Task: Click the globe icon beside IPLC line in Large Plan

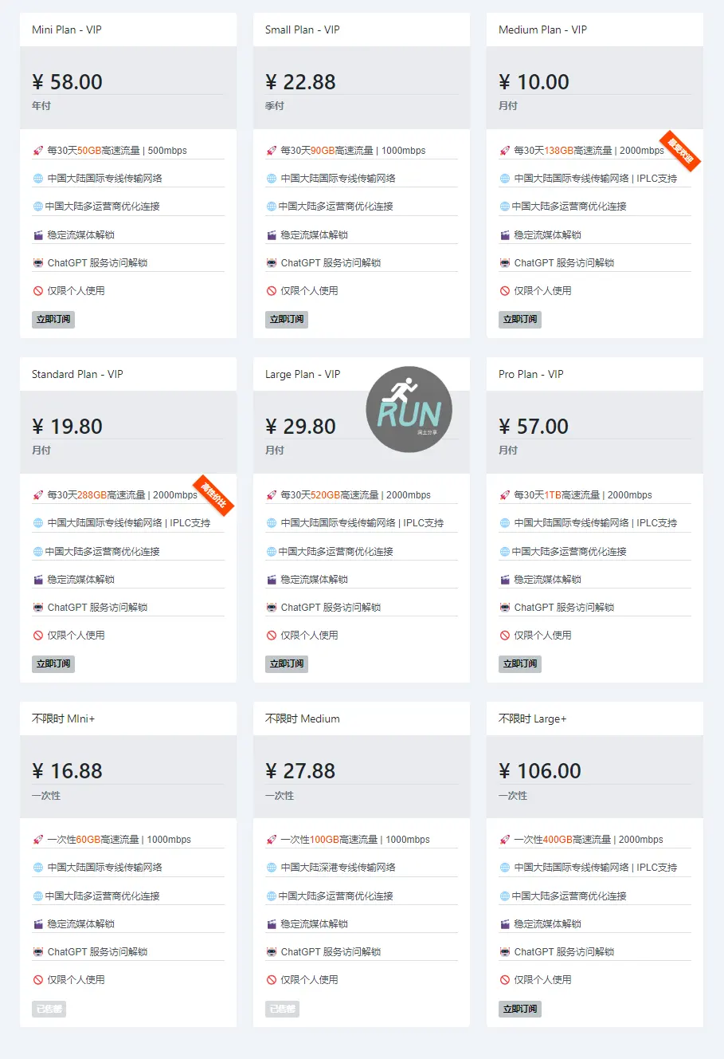Action: [x=272, y=523]
